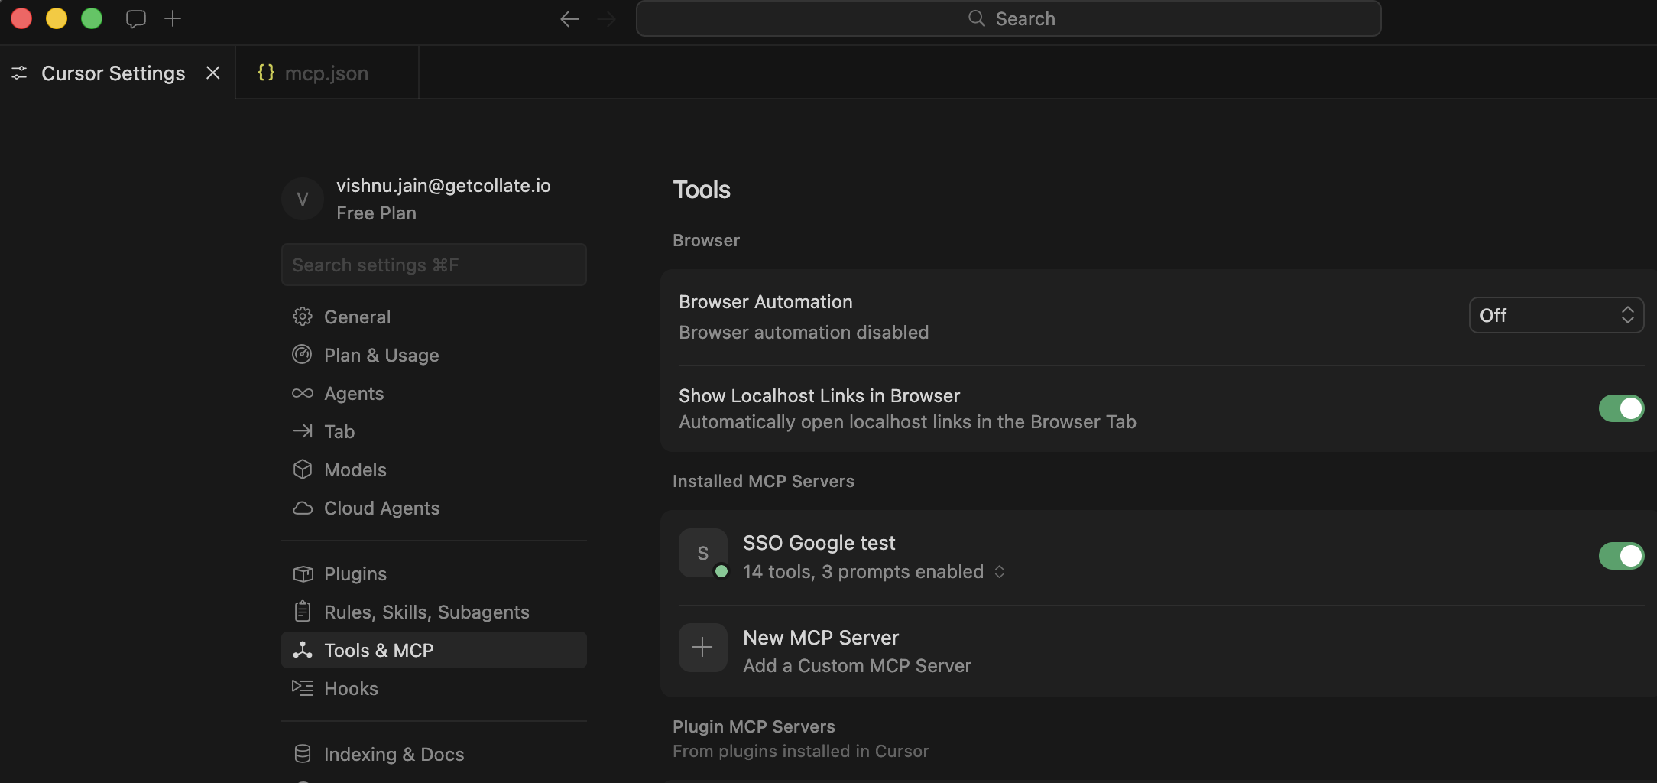The image size is (1657, 783).
Task: Click the Rules, Skills, Subagents clipboard icon
Action: pos(303,612)
